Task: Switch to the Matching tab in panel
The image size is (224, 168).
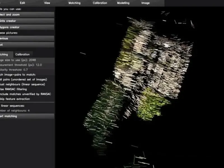Action: pyautogui.click(x=6, y=54)
